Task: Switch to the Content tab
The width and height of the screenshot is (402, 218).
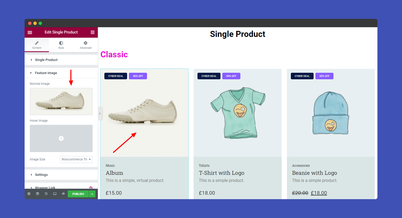Action: click(x=37, y=44)
